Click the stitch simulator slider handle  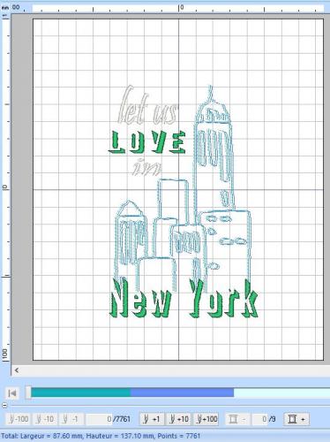(x=28, y=392)
